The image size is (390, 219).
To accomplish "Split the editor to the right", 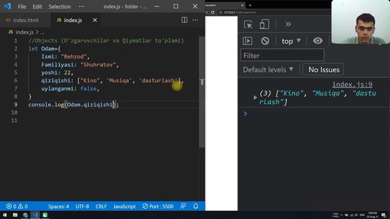I will (x=184, y=20).
